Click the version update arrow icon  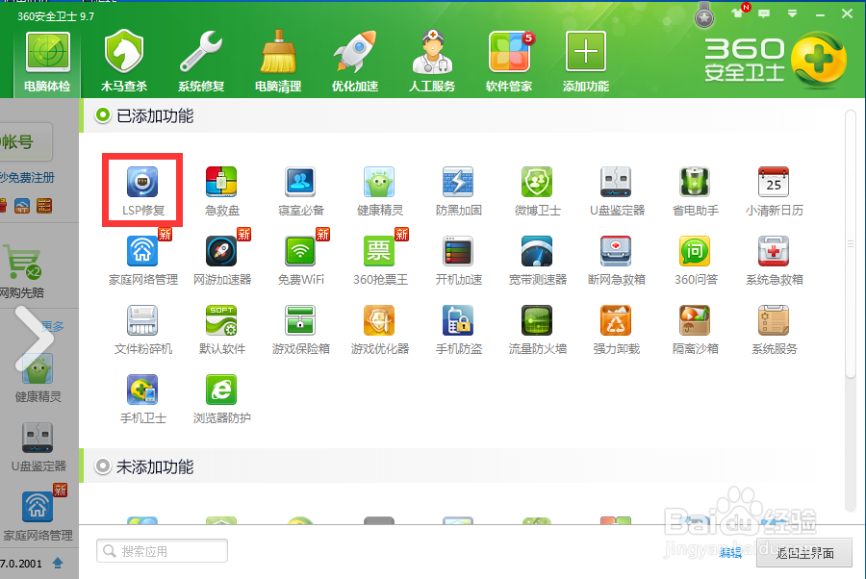point(58,563)
